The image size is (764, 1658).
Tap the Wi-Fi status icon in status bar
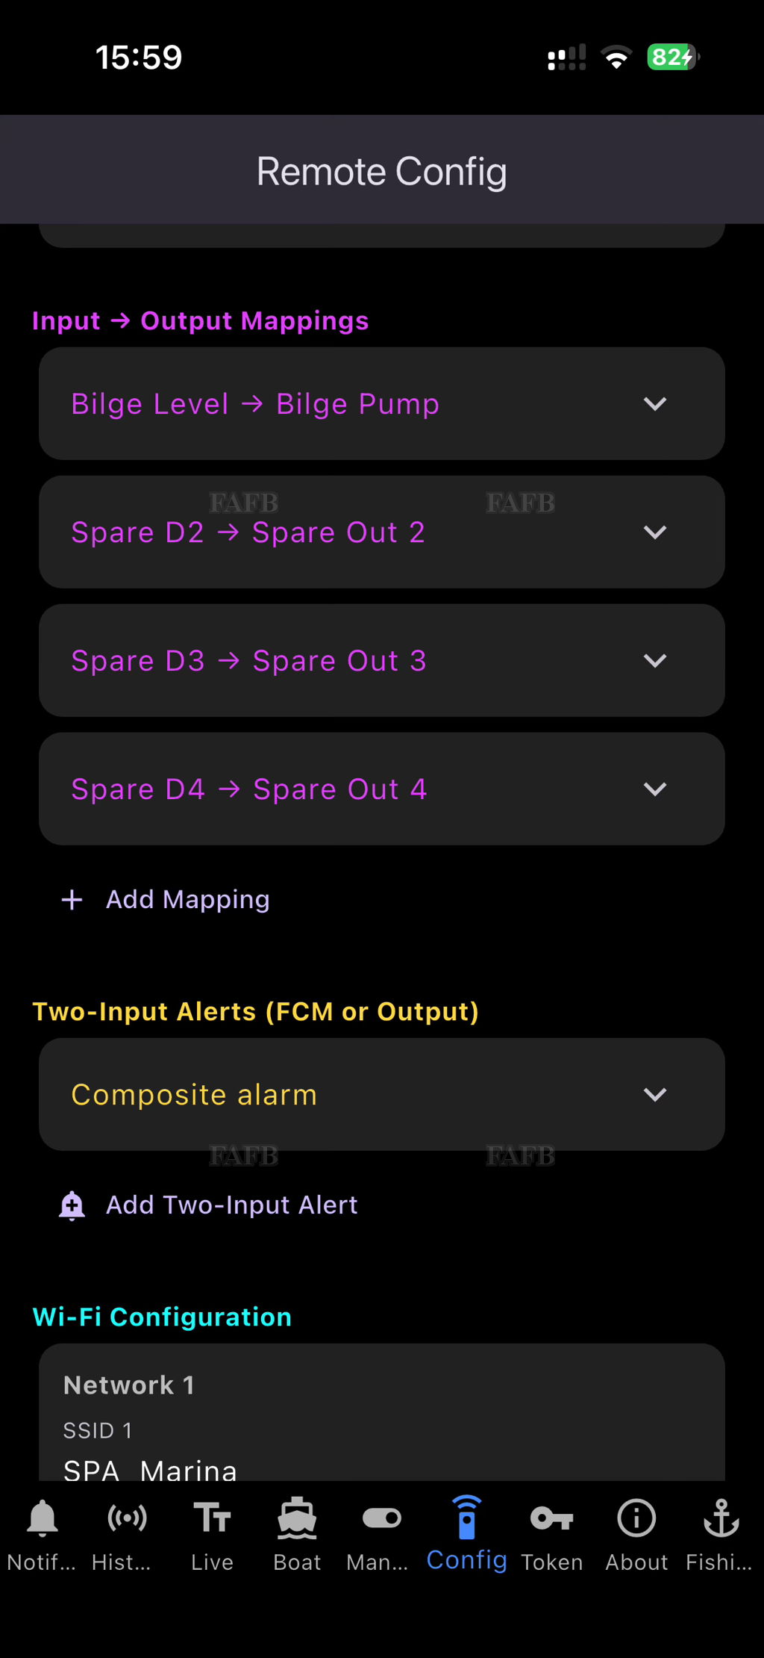[x=616, y=58]
